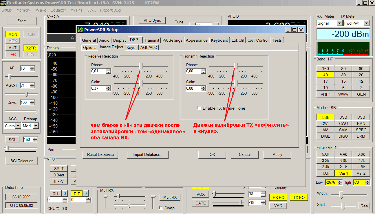Toggle the MON monitor button
This screenshot has width=375, height=214.
12,34
